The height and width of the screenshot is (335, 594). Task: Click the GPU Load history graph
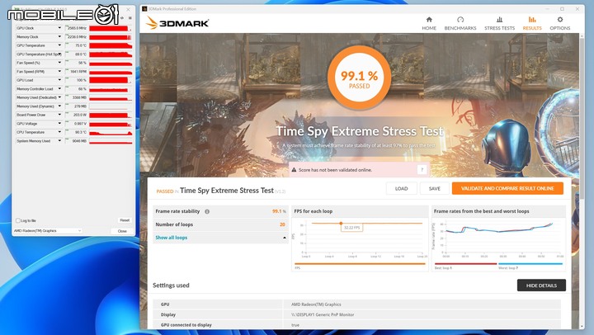click(111, 80)
